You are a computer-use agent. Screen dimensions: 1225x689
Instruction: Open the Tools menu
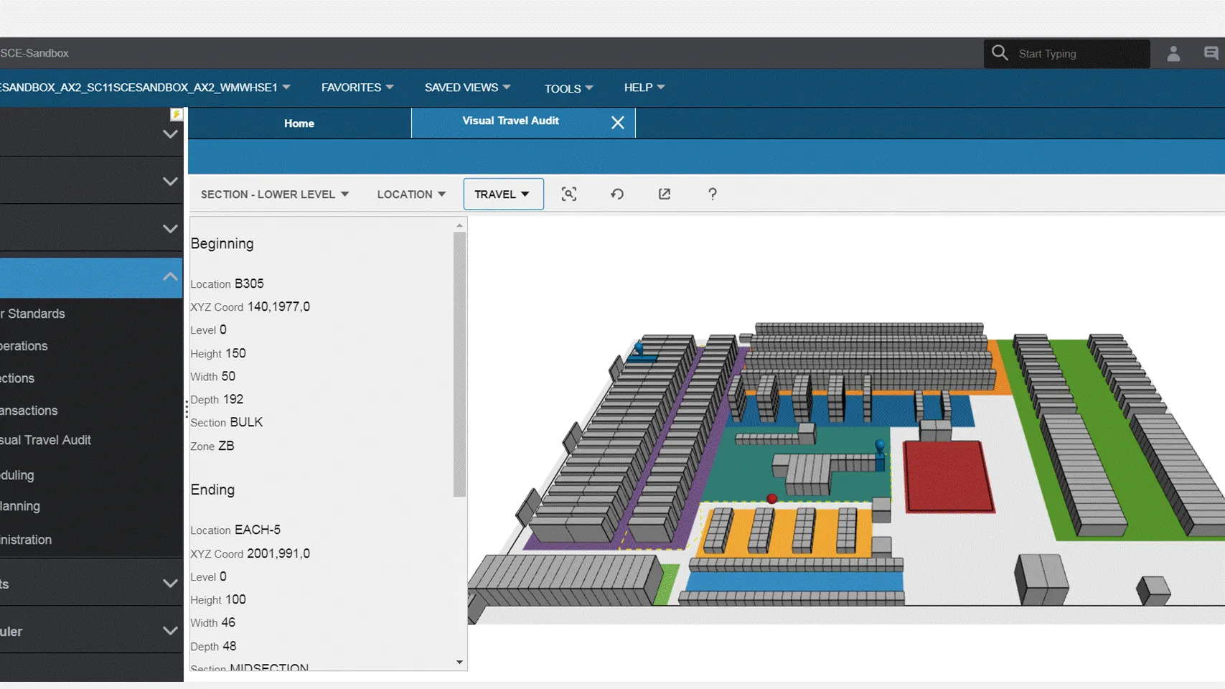(569, 88)
